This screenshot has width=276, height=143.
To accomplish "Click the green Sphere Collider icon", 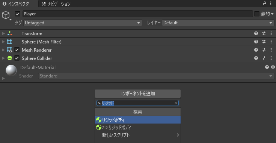I will point(10,58).
